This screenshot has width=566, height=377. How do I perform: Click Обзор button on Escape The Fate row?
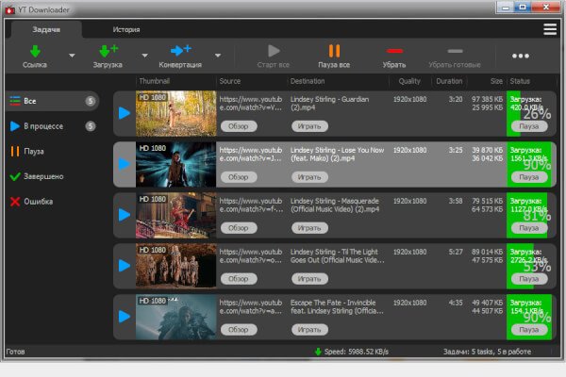click(x=239, y=330)
